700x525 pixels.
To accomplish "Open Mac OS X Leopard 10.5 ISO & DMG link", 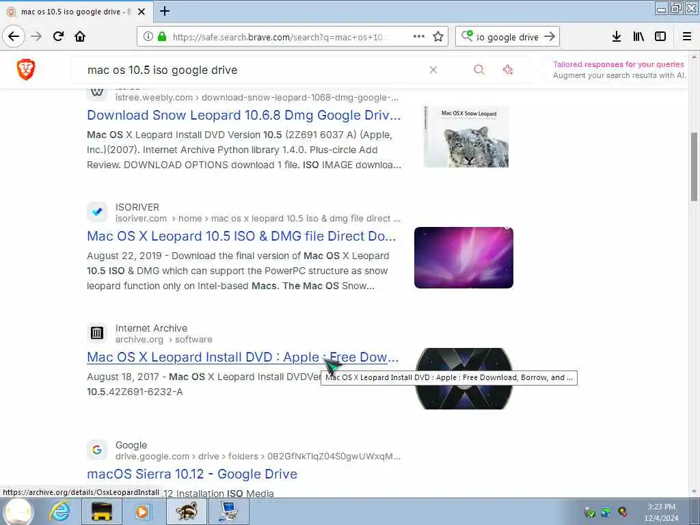I will 241,236.
